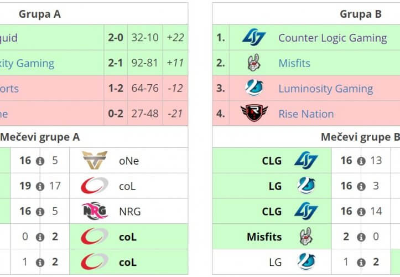Image resolution: width=400 pixels, height=277 pixels.
Task: Click the Rise Nation logo in standings
Action: click(x=254, y=114)
